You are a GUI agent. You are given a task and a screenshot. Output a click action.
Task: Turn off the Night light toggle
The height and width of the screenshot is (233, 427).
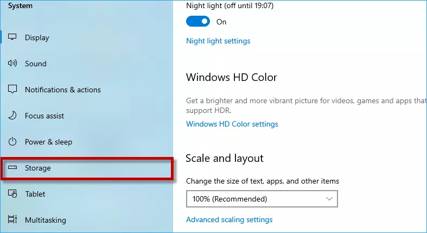tap(198, 21)
